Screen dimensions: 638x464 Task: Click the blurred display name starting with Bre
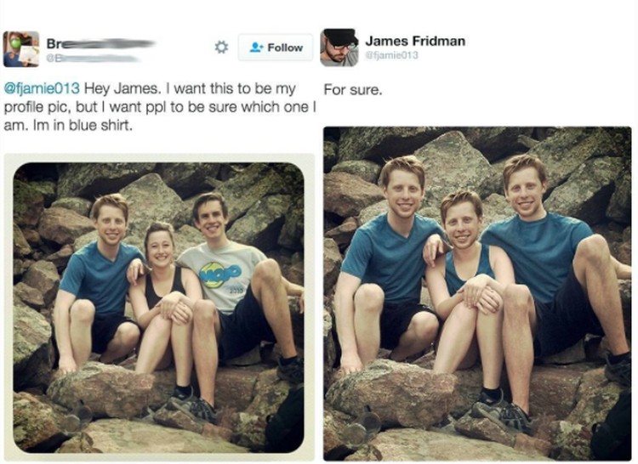(100, 43)
